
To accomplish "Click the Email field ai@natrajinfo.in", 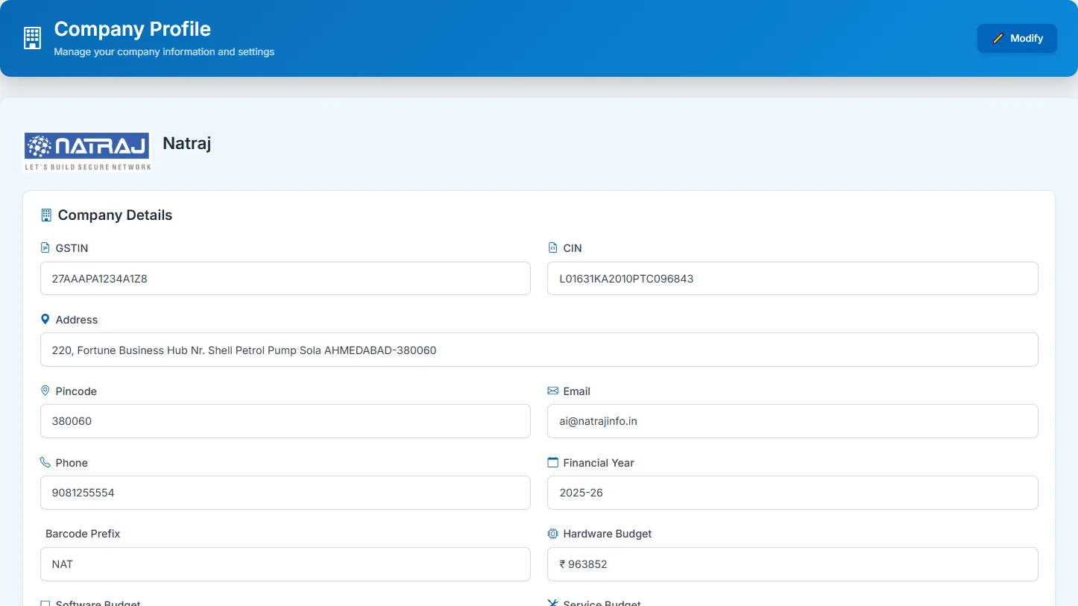I will click(x=792, y=421).
